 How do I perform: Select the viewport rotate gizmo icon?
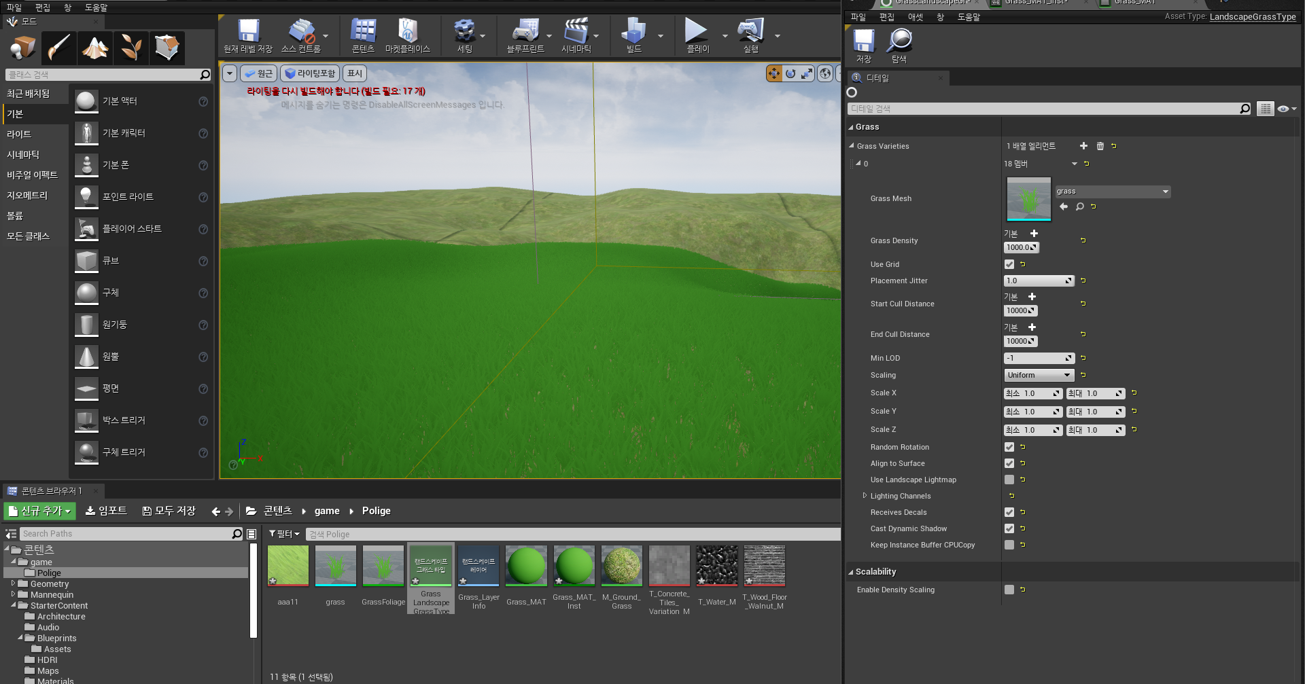[x=790, y=73]
